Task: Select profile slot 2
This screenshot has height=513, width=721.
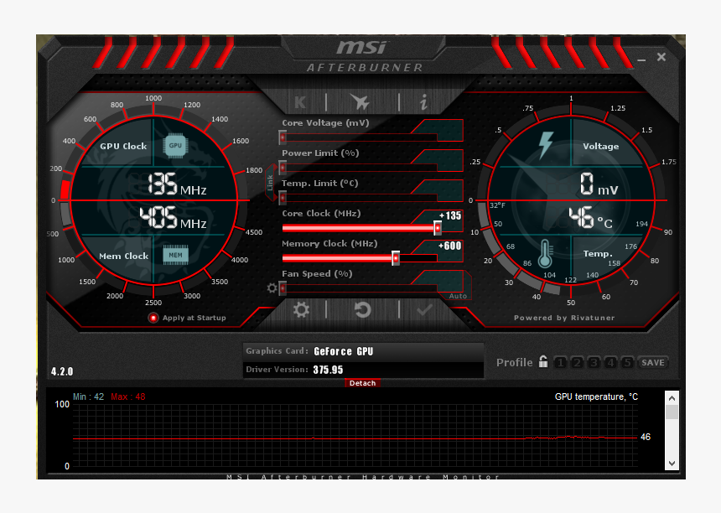Action: click(577, 363)
